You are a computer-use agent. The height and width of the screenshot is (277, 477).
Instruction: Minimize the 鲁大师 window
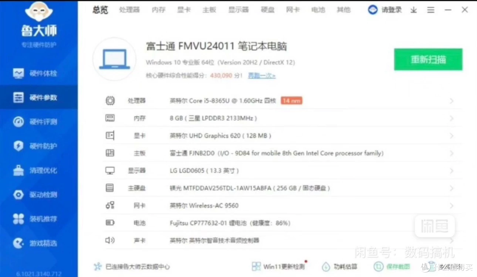pos(448,10)
